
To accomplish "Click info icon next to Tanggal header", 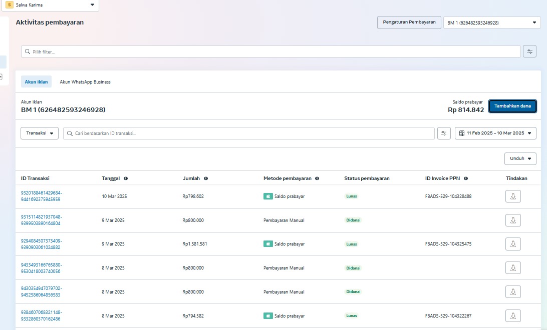I will [126, 178].
